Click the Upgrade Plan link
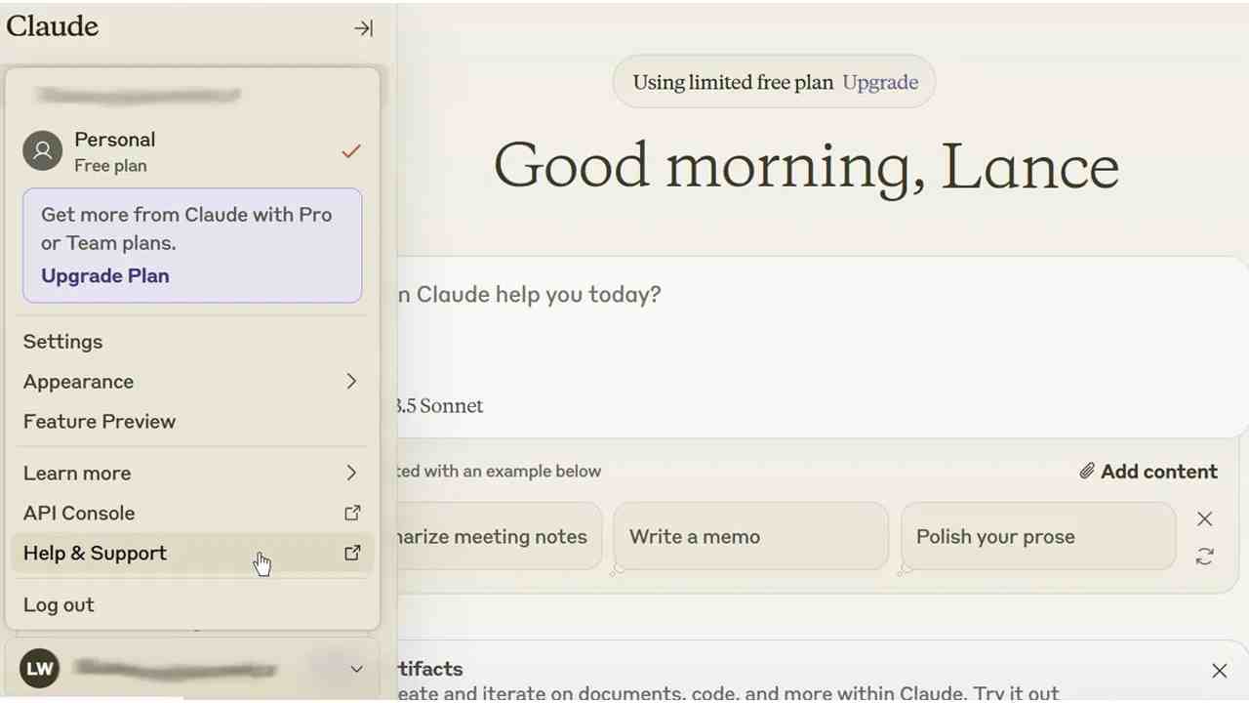Screen dimensions: 1249x703 (x=105, y=276)
